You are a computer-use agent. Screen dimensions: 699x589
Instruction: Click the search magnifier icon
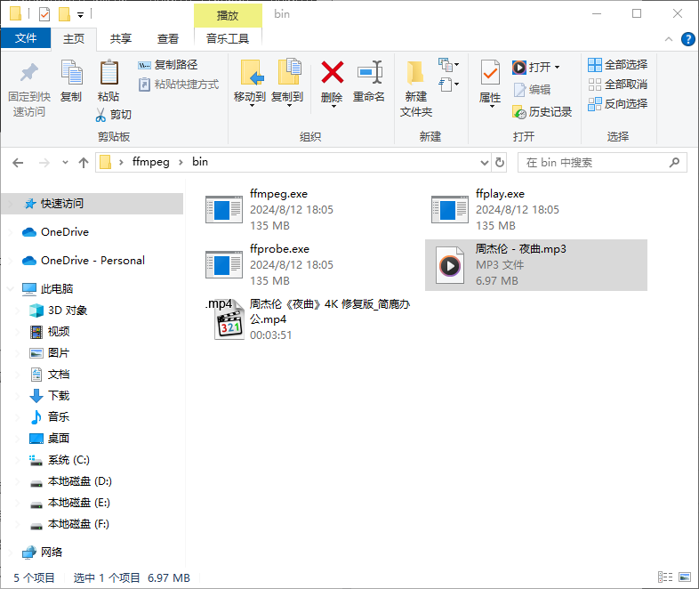[674, 162]
